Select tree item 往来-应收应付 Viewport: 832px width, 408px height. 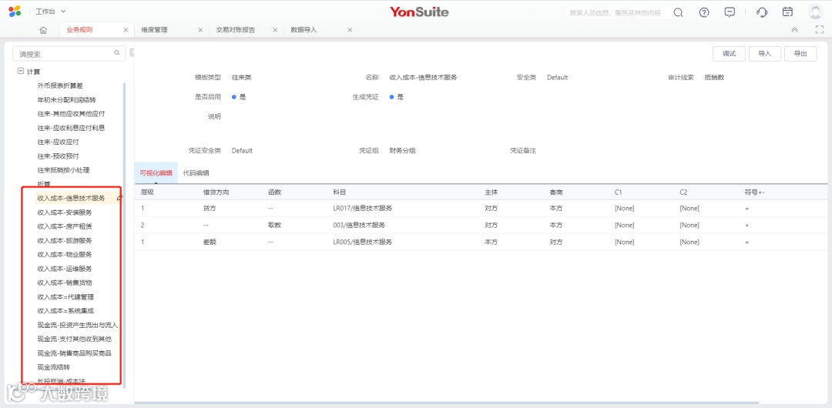(x=59, y=142)
